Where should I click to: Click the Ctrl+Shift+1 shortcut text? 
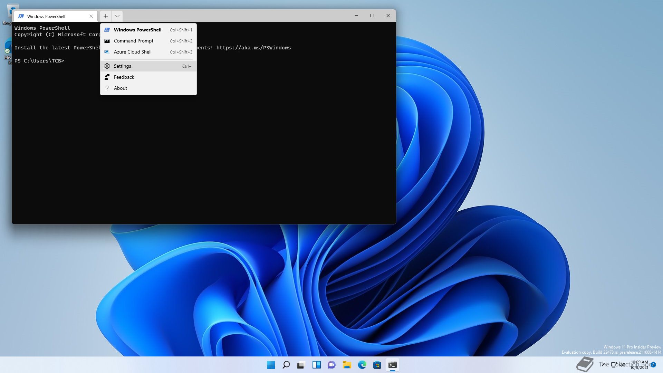181,30
